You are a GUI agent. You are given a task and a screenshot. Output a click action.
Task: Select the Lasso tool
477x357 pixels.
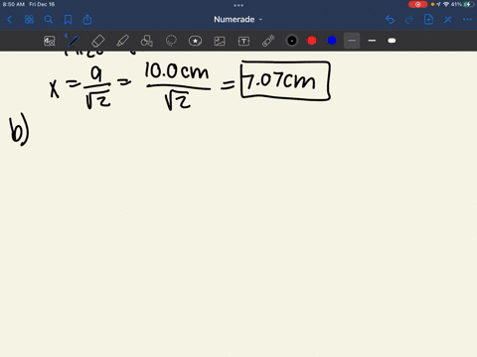point(171,41)
